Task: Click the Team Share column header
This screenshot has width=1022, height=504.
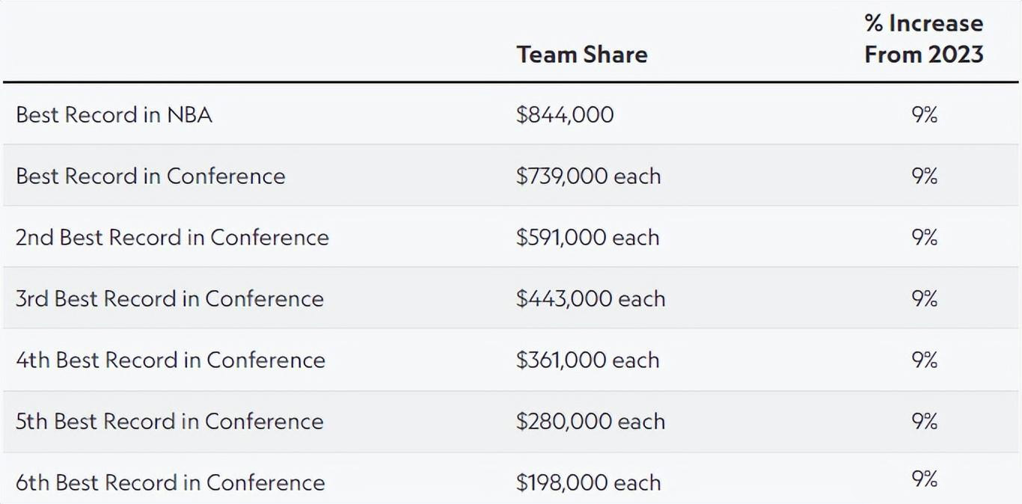Action: [x=582, y=55]
